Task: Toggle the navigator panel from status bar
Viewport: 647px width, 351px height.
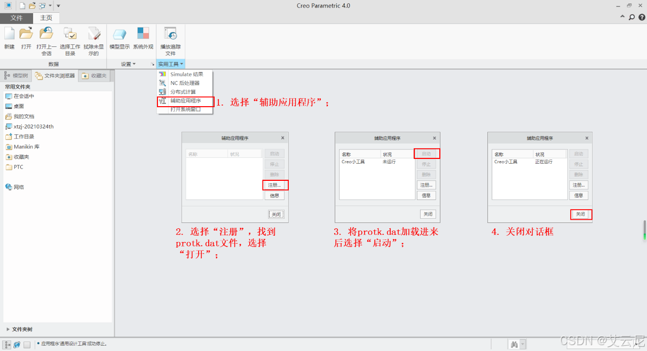Action: pos(7,345)
